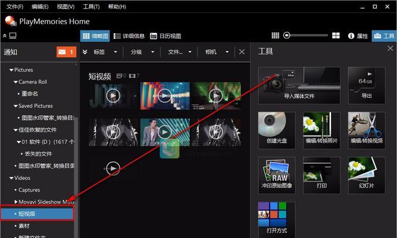Select the 重命名 folder

click(x=30, y=93)
